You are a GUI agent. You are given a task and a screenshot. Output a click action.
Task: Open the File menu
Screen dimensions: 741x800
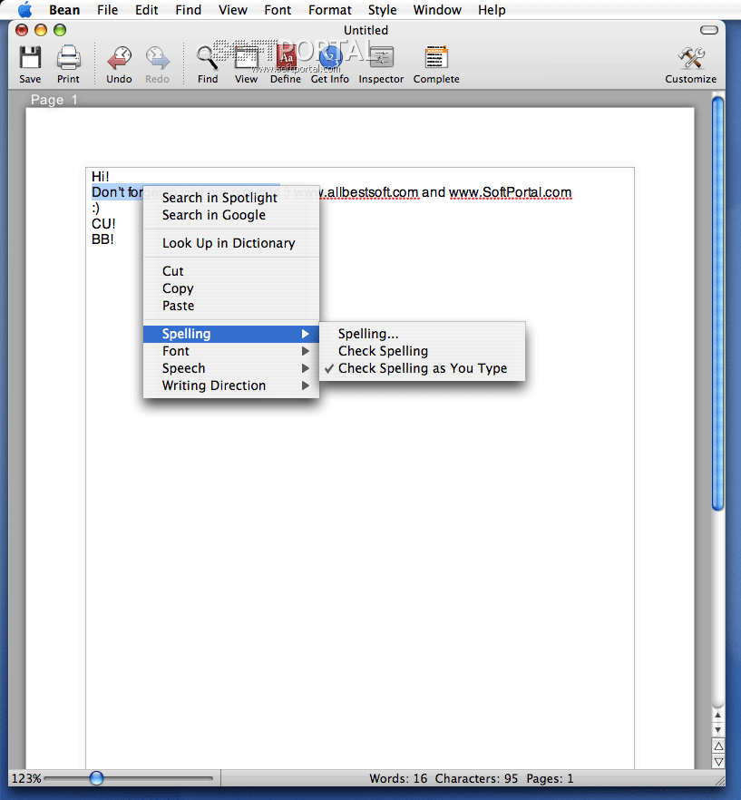tap(108, 10)
